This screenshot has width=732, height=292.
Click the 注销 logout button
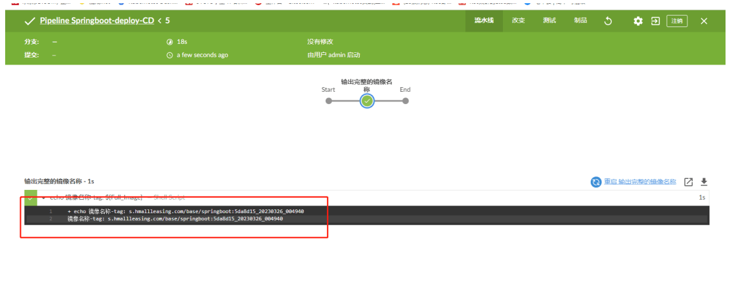pos(677,21)
